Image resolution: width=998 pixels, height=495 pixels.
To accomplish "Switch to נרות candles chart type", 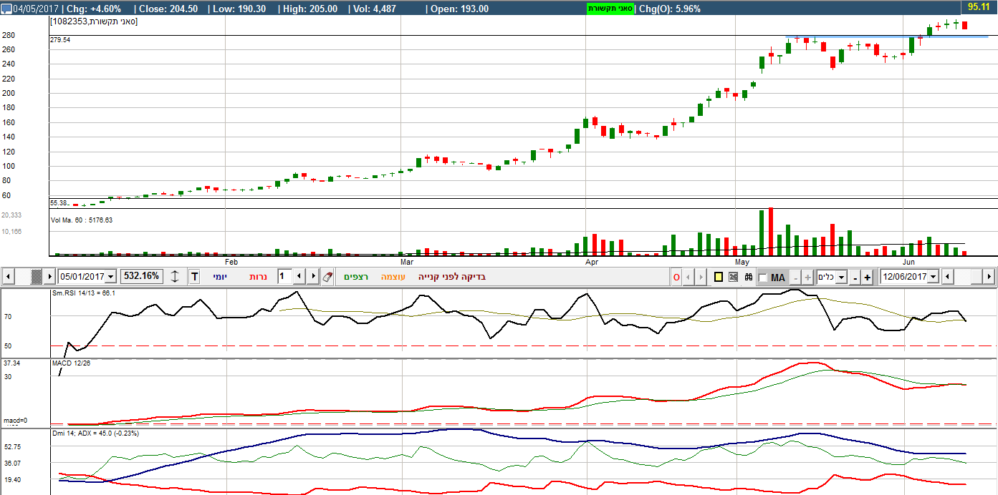I will [x=258, y=277].
